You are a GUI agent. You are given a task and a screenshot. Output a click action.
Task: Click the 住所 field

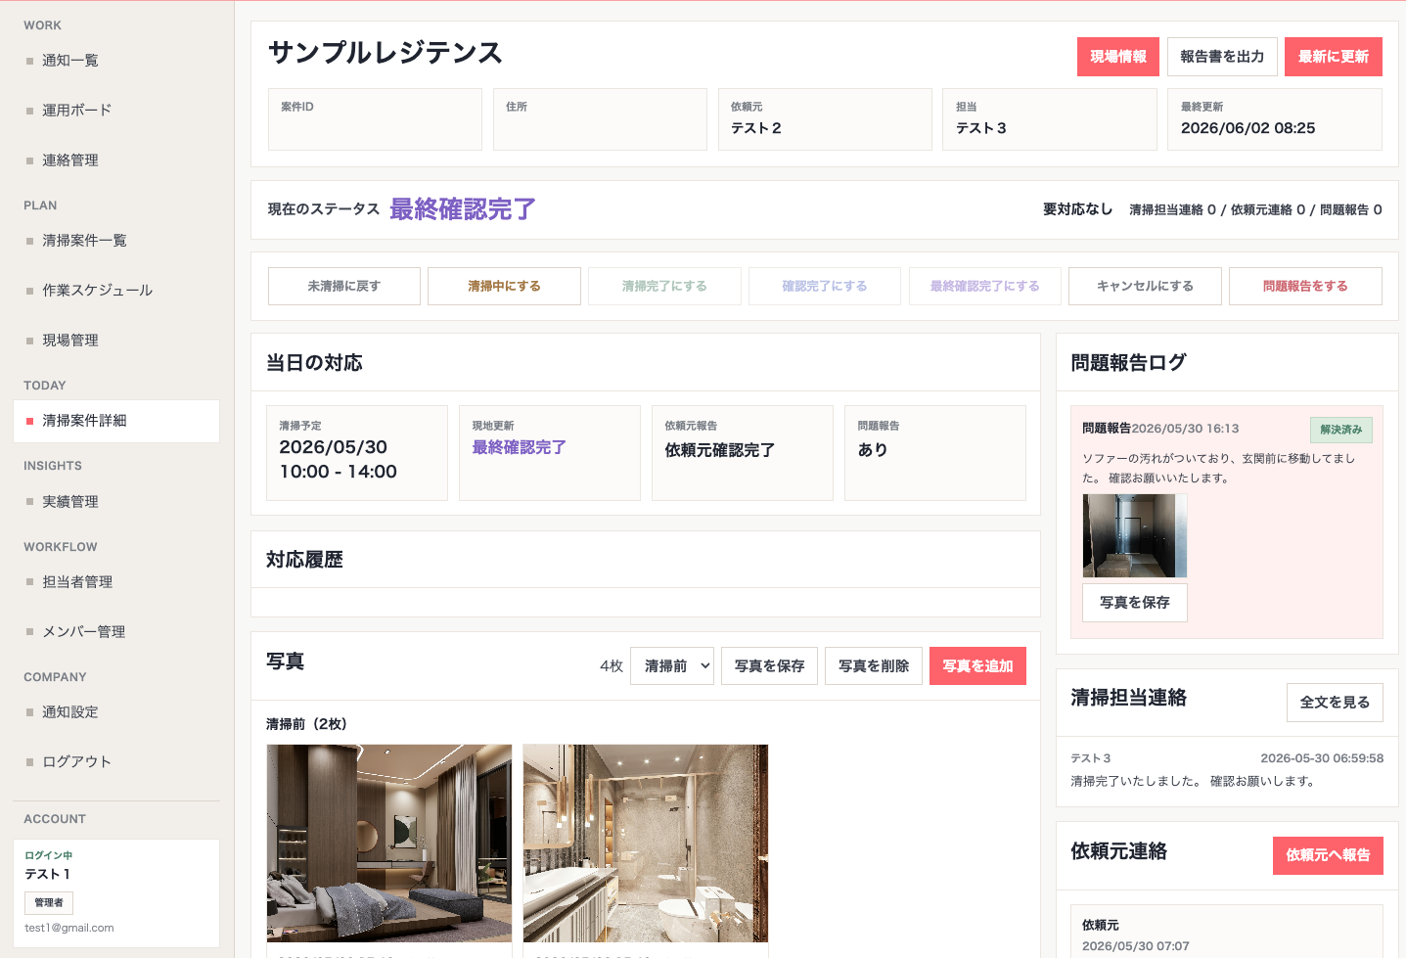tap(600, 119)
